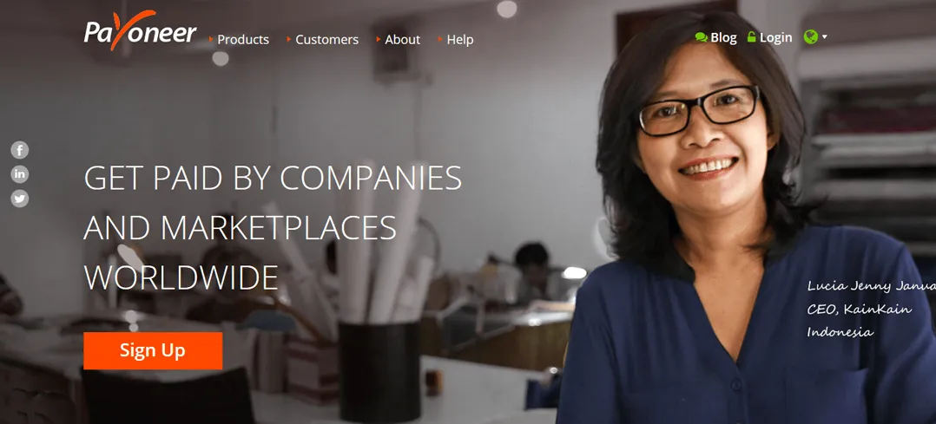Go to the Login page link

click(x=776, y=37)
